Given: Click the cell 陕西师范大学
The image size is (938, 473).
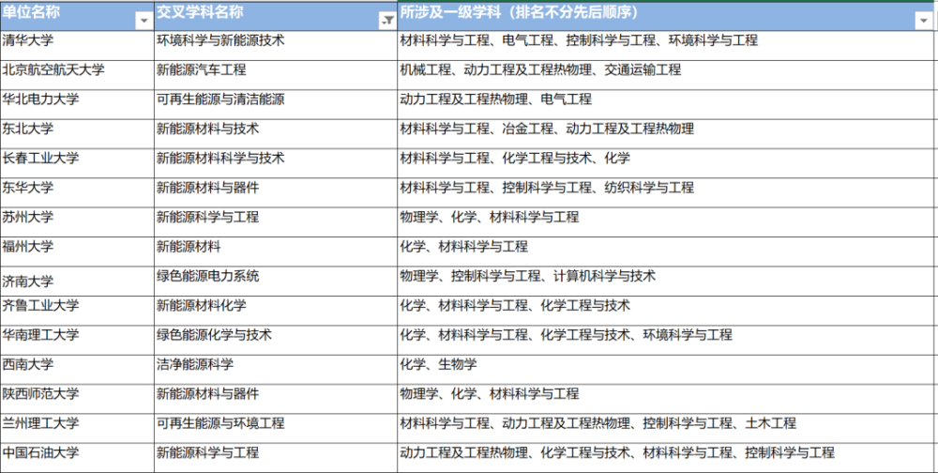Looking at the screenshot, I should [77, 398].
